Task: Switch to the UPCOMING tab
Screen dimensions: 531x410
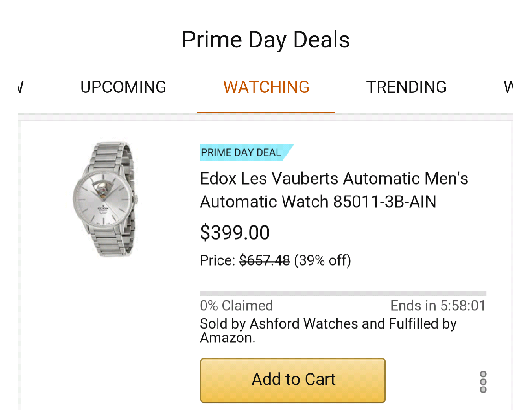Action: pyautogui.click(x=123, y=87)
